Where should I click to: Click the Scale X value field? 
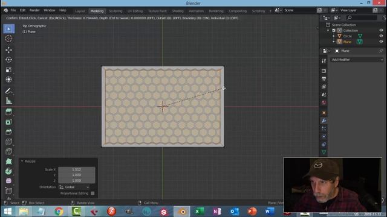coord(77,169)
